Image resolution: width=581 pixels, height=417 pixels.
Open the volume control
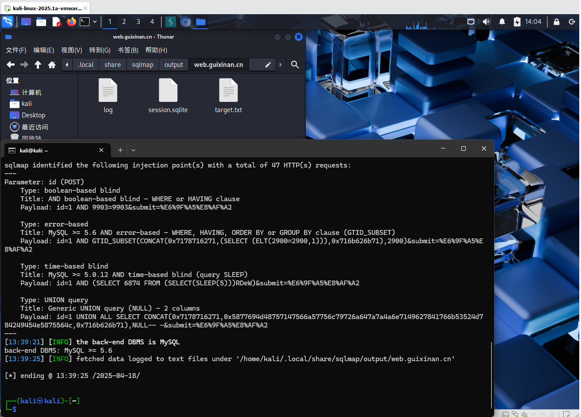point(487,22)
